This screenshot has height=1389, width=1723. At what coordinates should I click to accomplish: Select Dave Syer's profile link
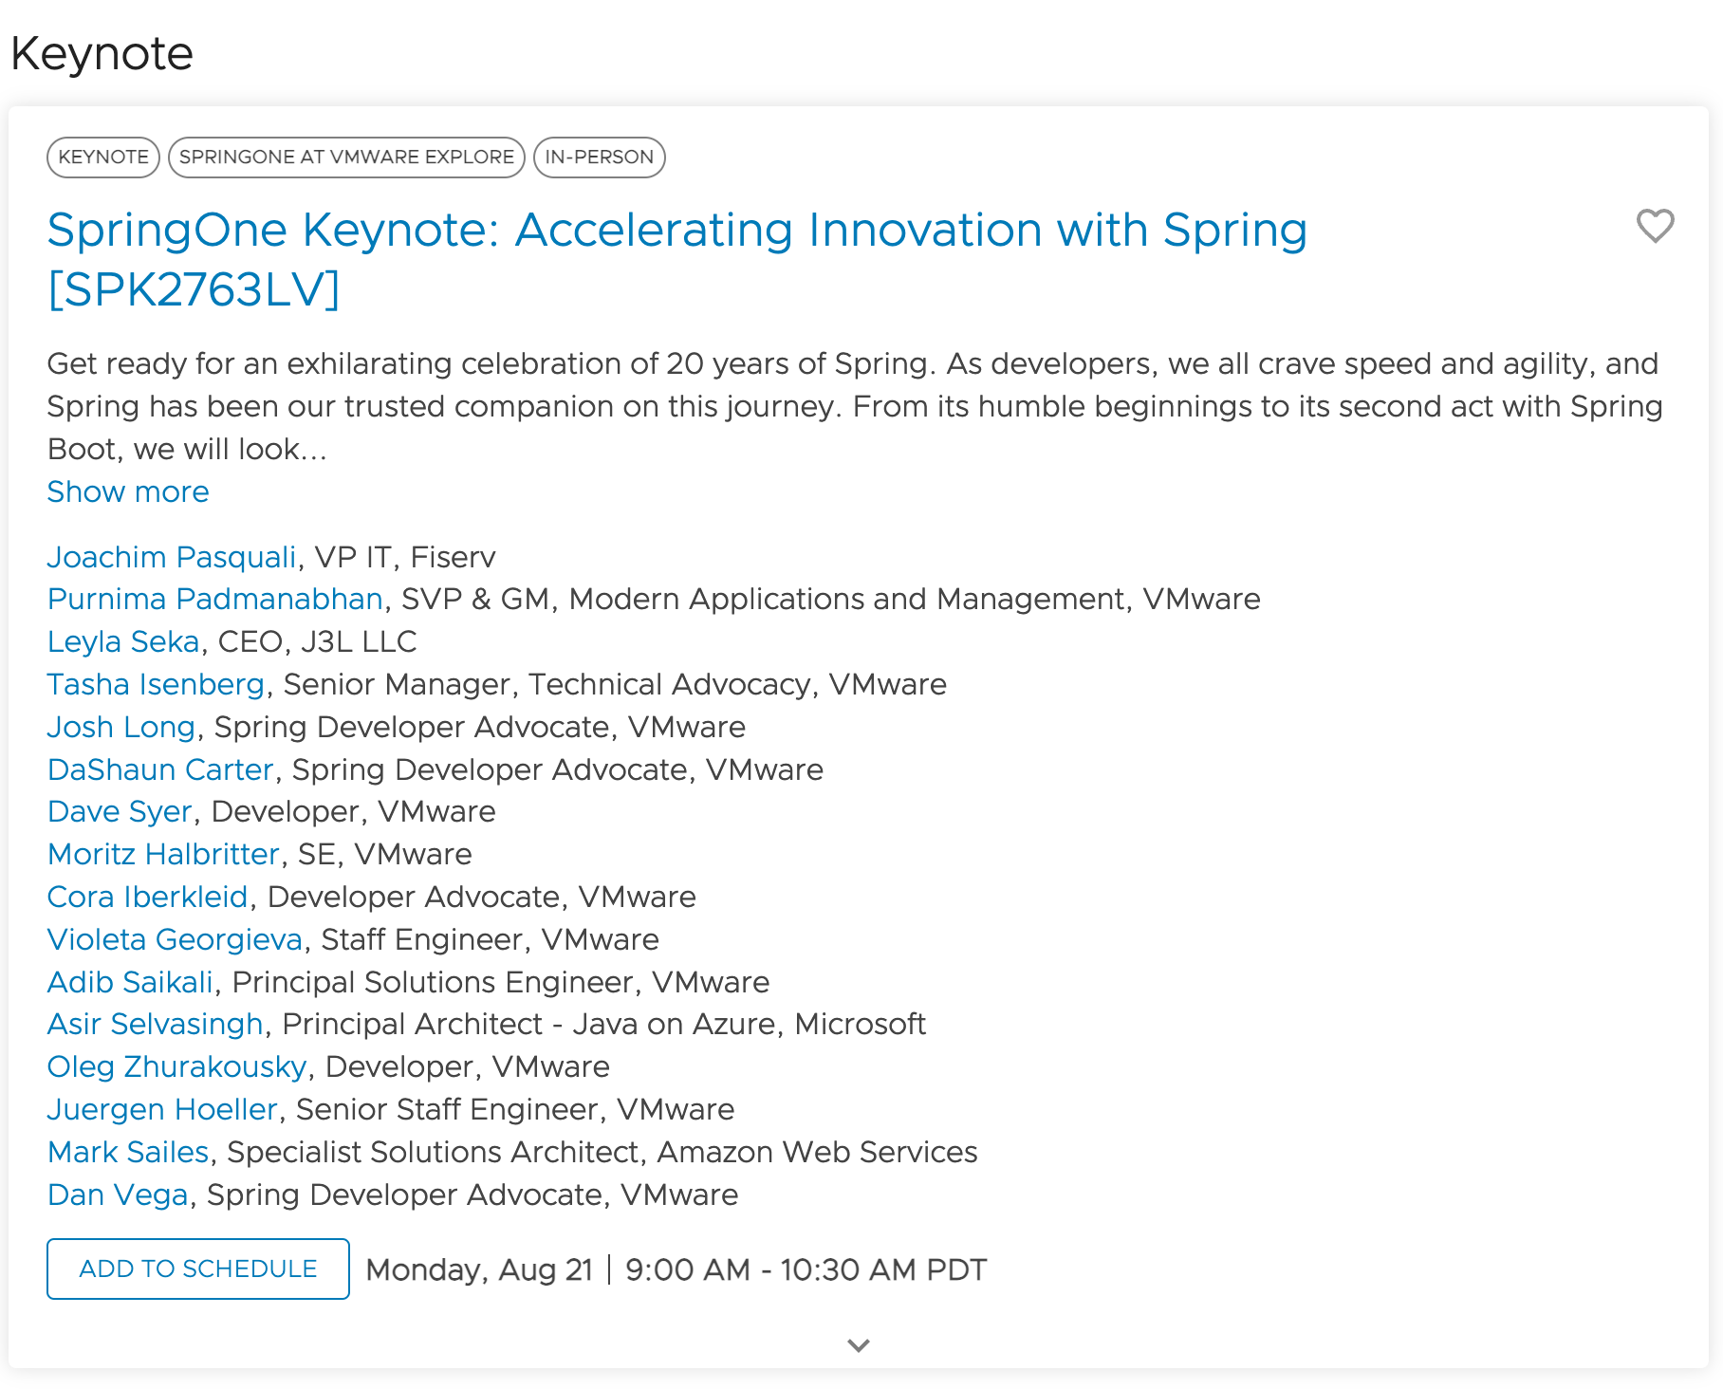pyautogui.click(x=119, y=811)
